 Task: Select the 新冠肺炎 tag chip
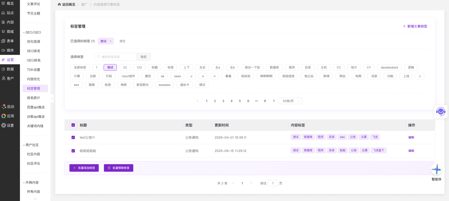coord(143,85)
